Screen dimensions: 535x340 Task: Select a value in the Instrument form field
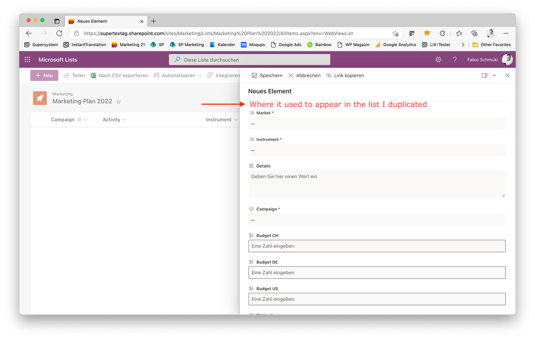[x=377, y=150]
